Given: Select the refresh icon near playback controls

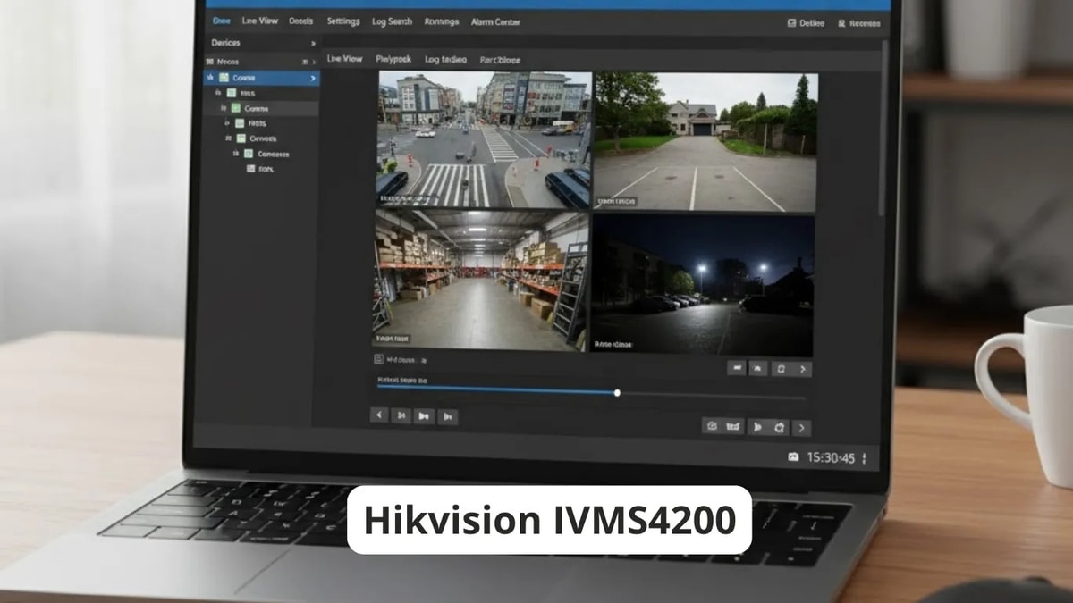Looking at the screenshot, I should coord(781,369).
